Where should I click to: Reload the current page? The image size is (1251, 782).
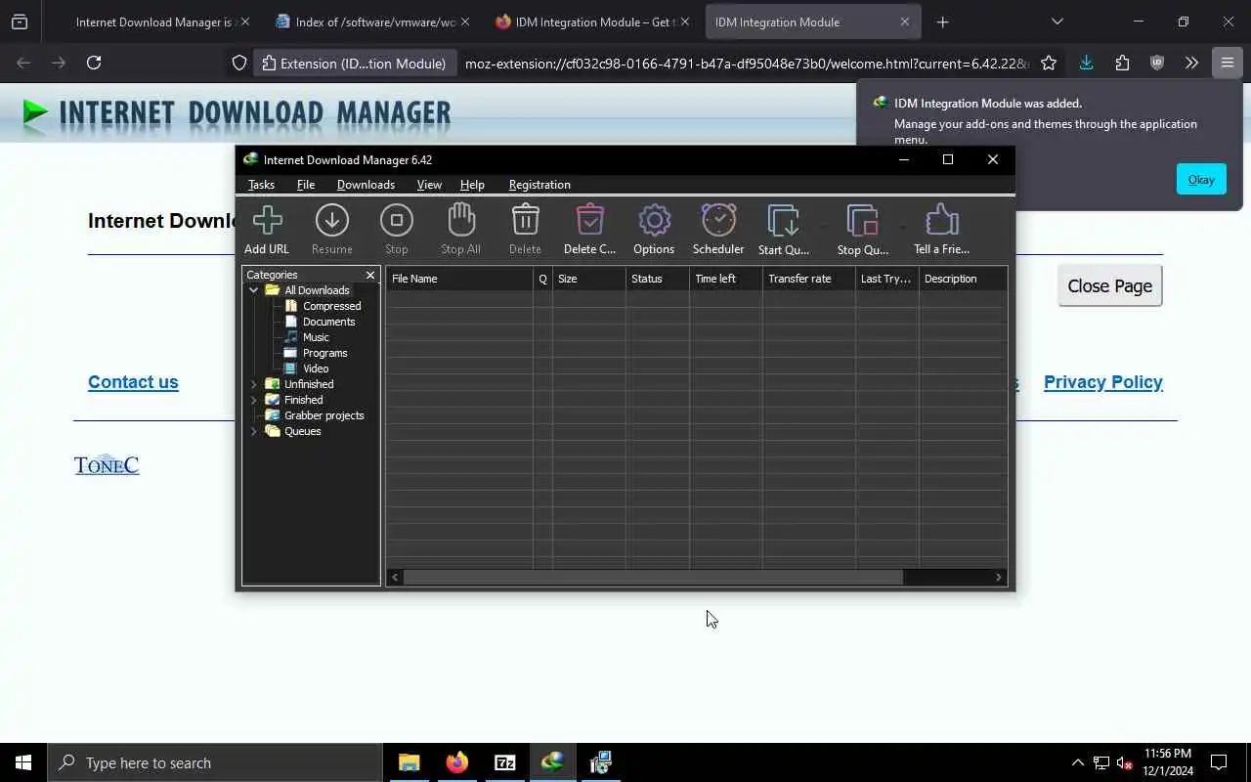pyautogui.click(x=94, y=63)
